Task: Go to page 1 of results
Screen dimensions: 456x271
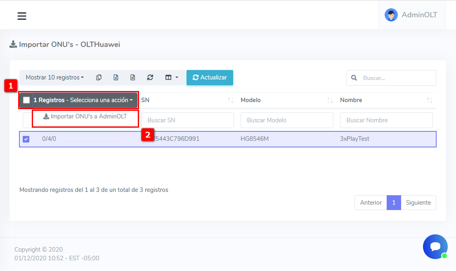Action: point(394,203)
